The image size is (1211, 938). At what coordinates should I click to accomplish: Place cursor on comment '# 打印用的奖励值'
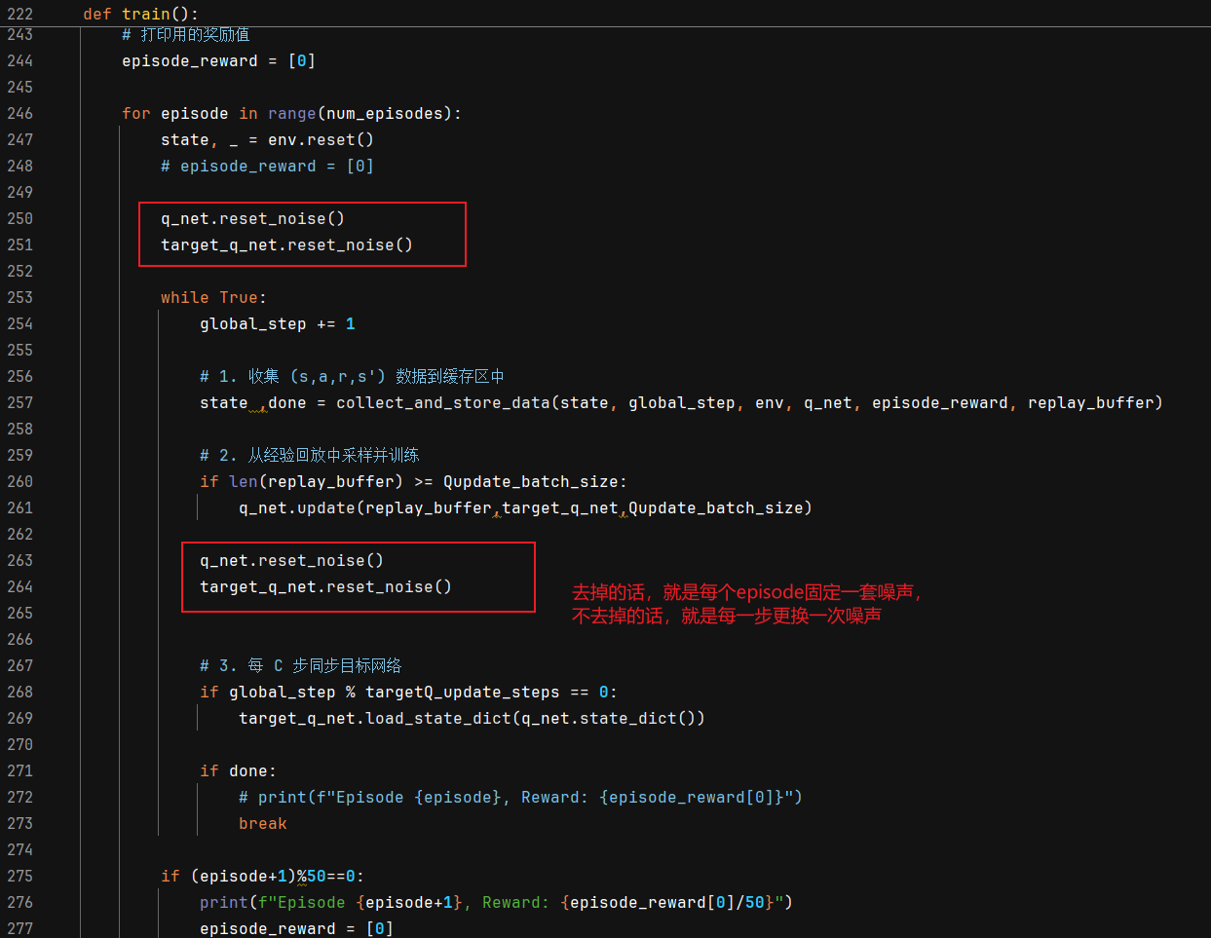[x=185, y=35]
